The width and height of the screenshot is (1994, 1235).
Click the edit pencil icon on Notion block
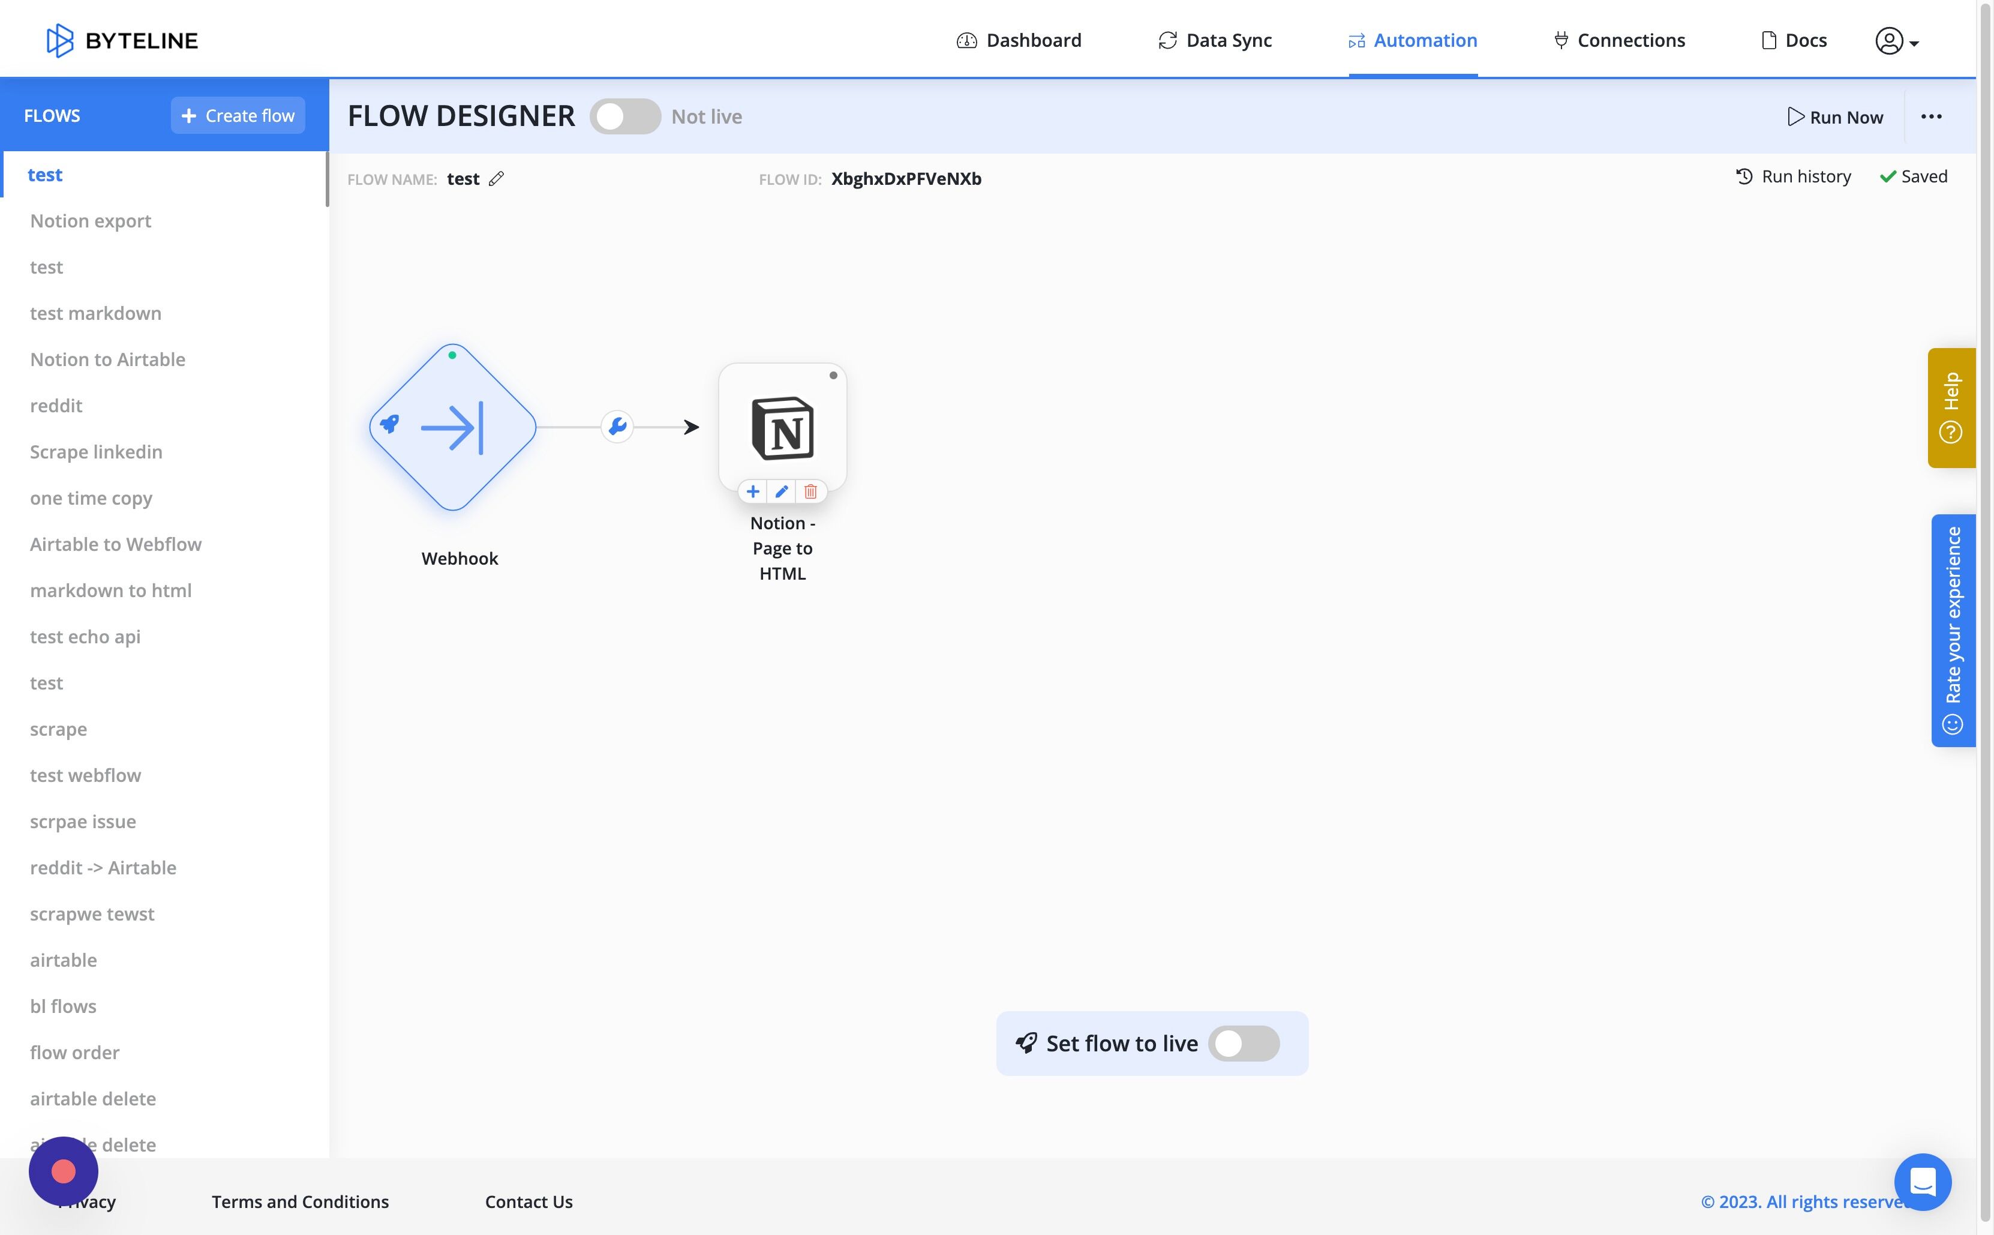click(782, 490)
